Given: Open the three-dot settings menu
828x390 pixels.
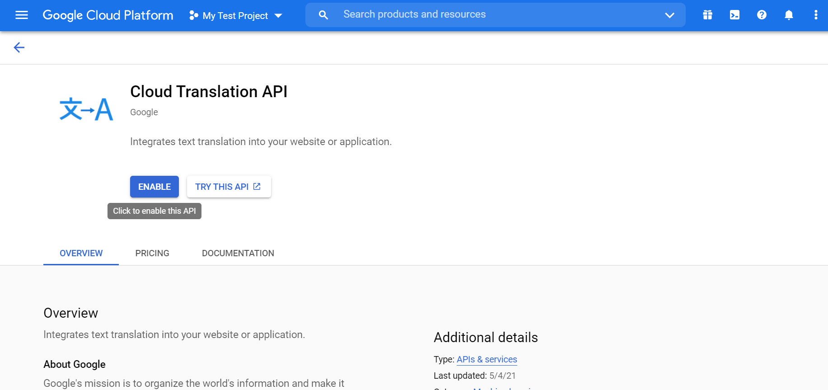Looking at the screenshot, I should (x=816, y=15).
